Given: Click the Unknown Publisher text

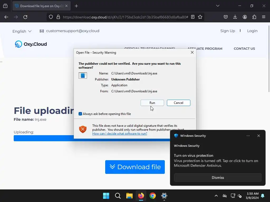Looking at the screenshot, I should pyautogui.click(x=126, y=79).
